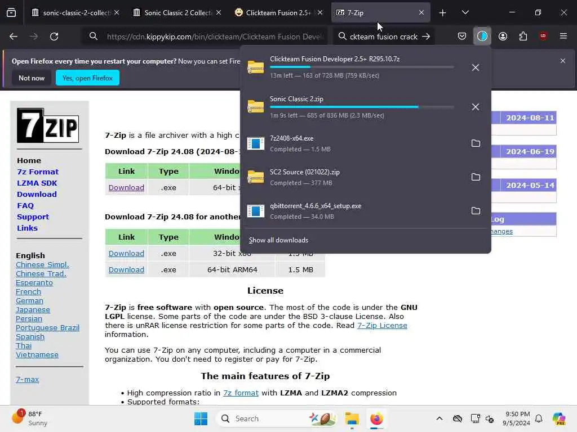Open the 7-Zip License link
Viewport: 577px width, 432px height.
tap(382, 325)
